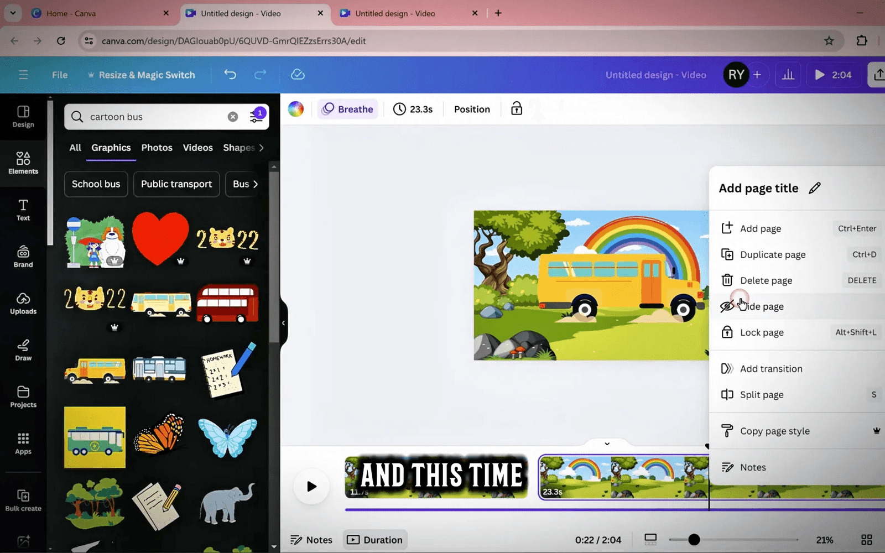Screen dimensions: 885x553
Task: Undo the last action
Action: [230, 75]
